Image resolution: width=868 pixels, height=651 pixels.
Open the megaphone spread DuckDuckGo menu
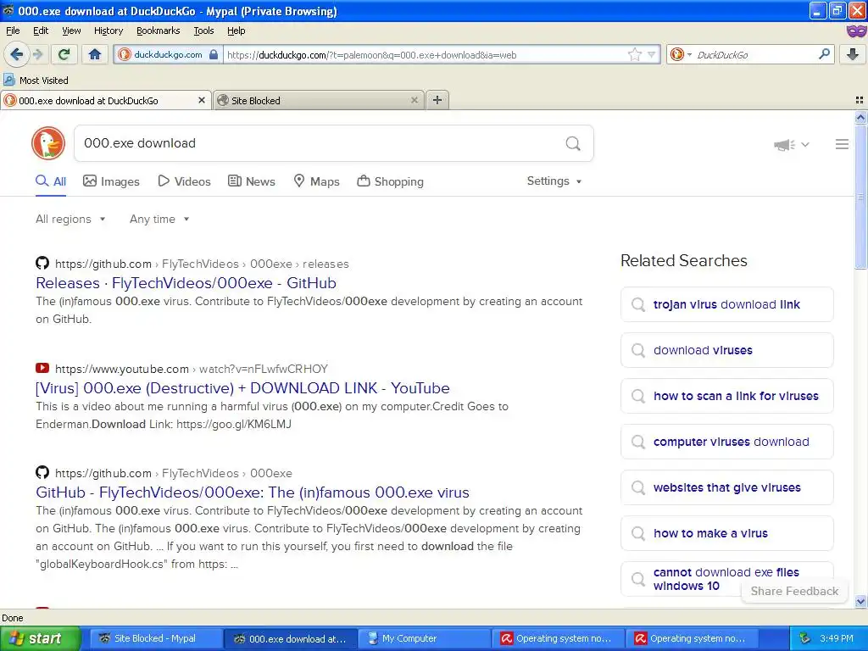tap(791, 144)
